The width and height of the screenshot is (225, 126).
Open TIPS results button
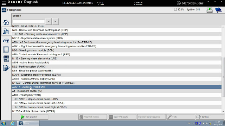(122, 117)
